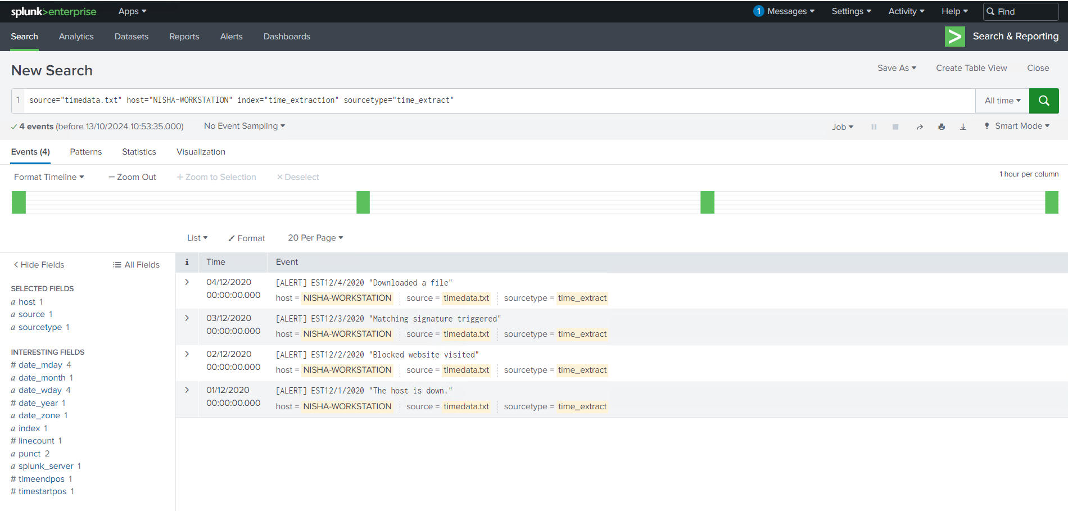Screen dimensions: 1068x511
Task: Click the splunk>enterprise logo
Action: coord(53,12)
